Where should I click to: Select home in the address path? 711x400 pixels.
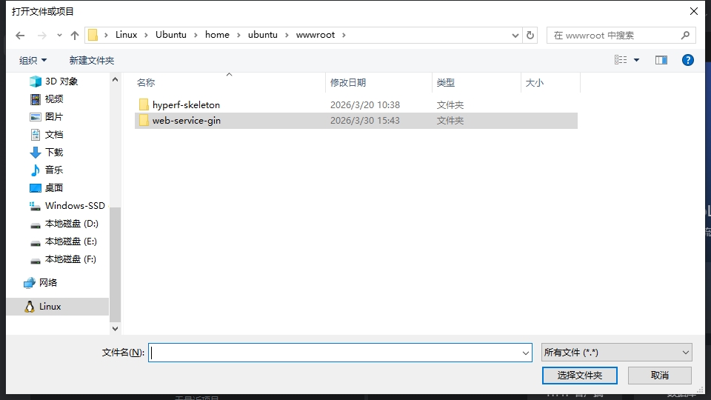pyautogui.click(x=217, y=35)
